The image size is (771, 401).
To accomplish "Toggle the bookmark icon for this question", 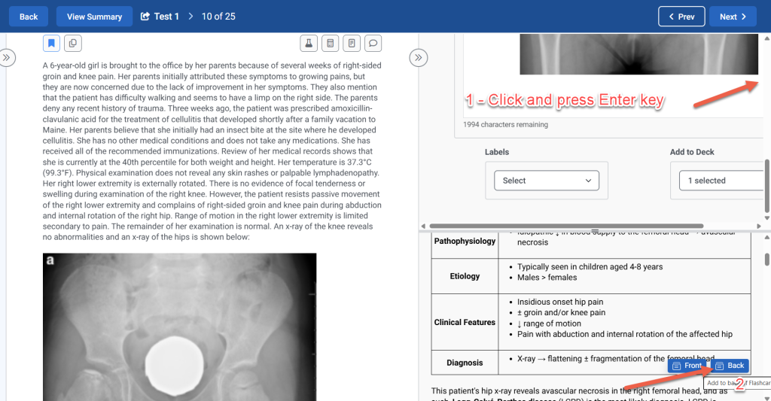I will 51,43.
